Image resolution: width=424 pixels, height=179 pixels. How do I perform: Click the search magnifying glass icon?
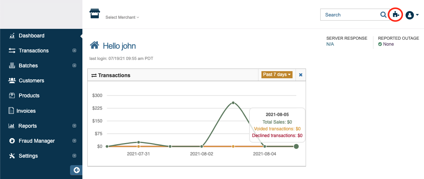coord(383,15)
